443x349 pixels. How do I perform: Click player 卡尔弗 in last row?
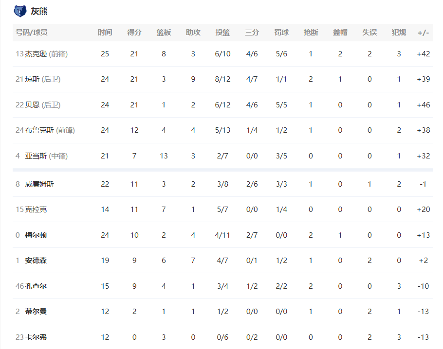[36, 337]
